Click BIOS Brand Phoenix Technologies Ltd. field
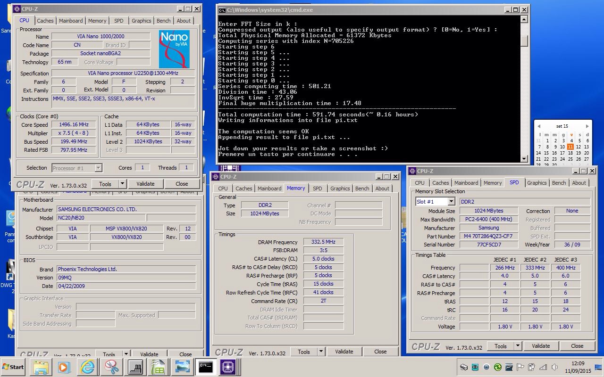The width and height of the screenshot is (604, 377). coord(126,269)
